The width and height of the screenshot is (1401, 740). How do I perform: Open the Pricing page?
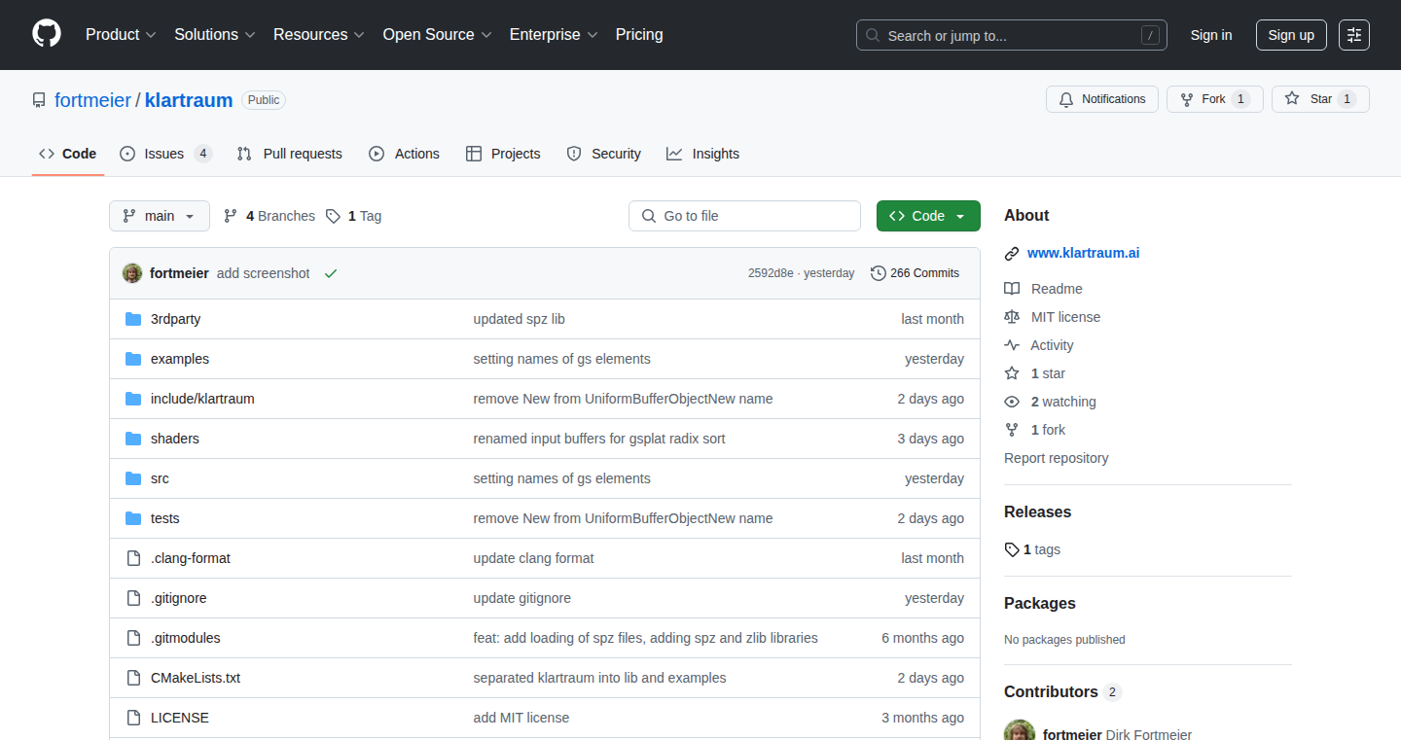point(639,35)
